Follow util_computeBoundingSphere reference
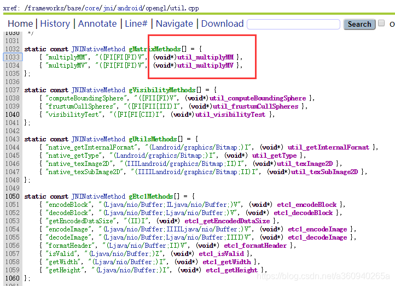This screenshot has height=286, width=395. 258,98
